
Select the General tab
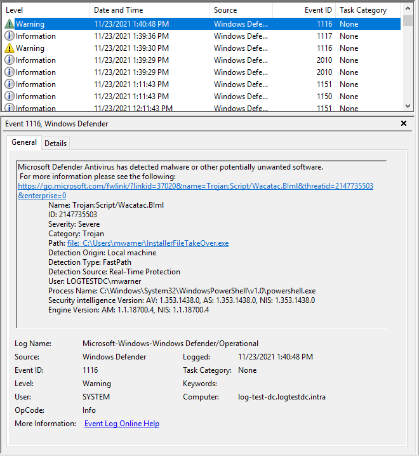pyautogui.click(x=24, y=142)
